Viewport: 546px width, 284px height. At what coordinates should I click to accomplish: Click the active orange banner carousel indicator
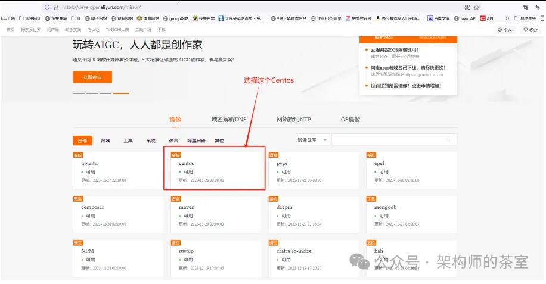(x=121, y=93)
